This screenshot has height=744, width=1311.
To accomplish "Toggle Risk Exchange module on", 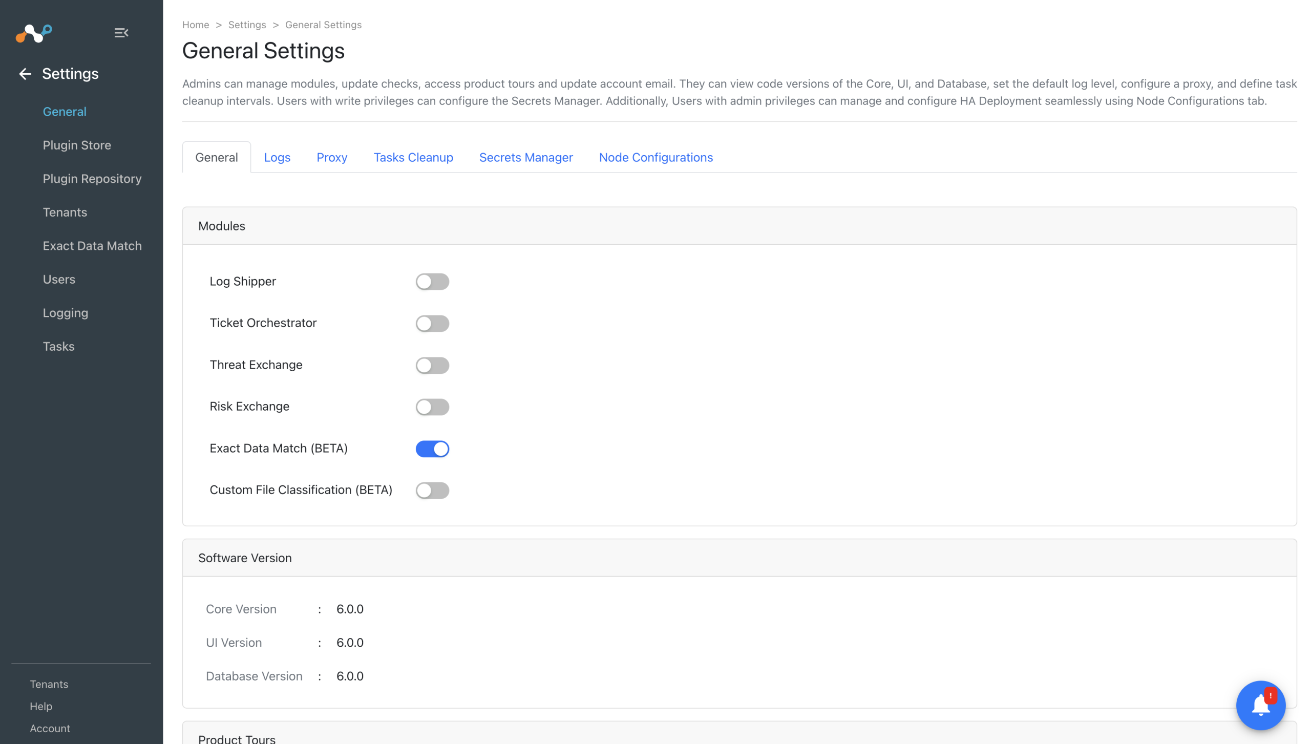I will click(x=432, y=407).
